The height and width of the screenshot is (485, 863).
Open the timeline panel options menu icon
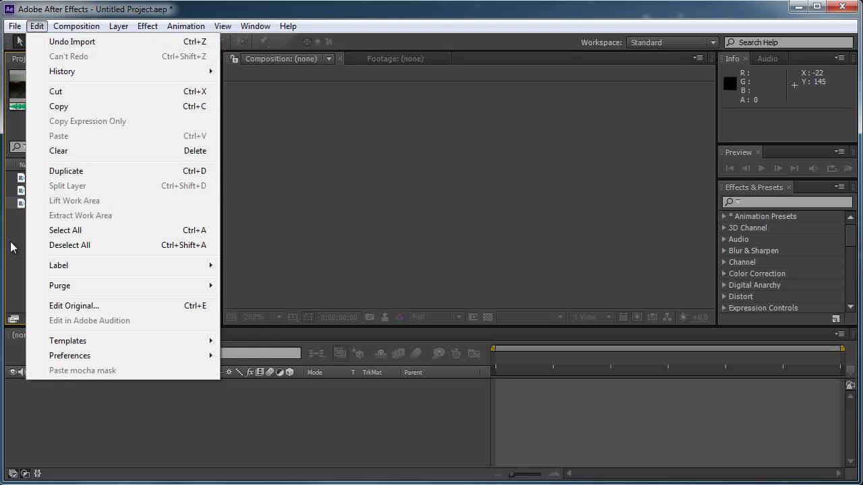pyautogui.click(x=839, y=334)
